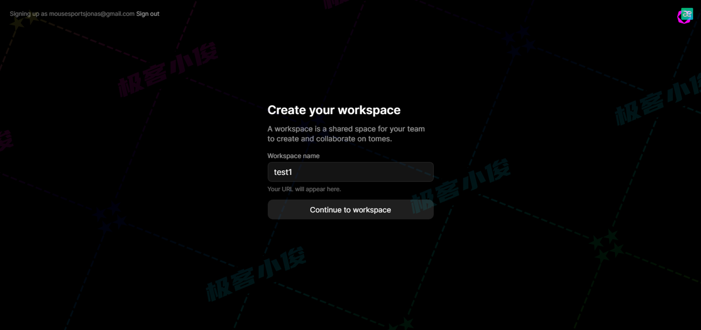
Task: Click 'Your URL will appear here.' hint text
Action: tap(304, 189)
